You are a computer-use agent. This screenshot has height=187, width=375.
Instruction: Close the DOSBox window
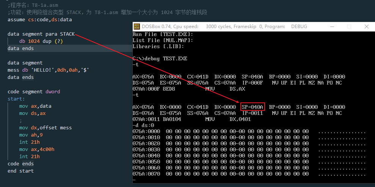[x=366, y=27]
